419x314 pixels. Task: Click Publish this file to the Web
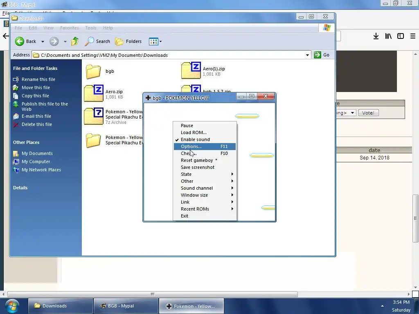pyautogui.click(x=45, y=107)
